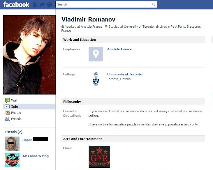The height and width of the screenshot is (170, 213).
Task: Open Alessandro Mag... friend profile
Action: click(37, 156)
